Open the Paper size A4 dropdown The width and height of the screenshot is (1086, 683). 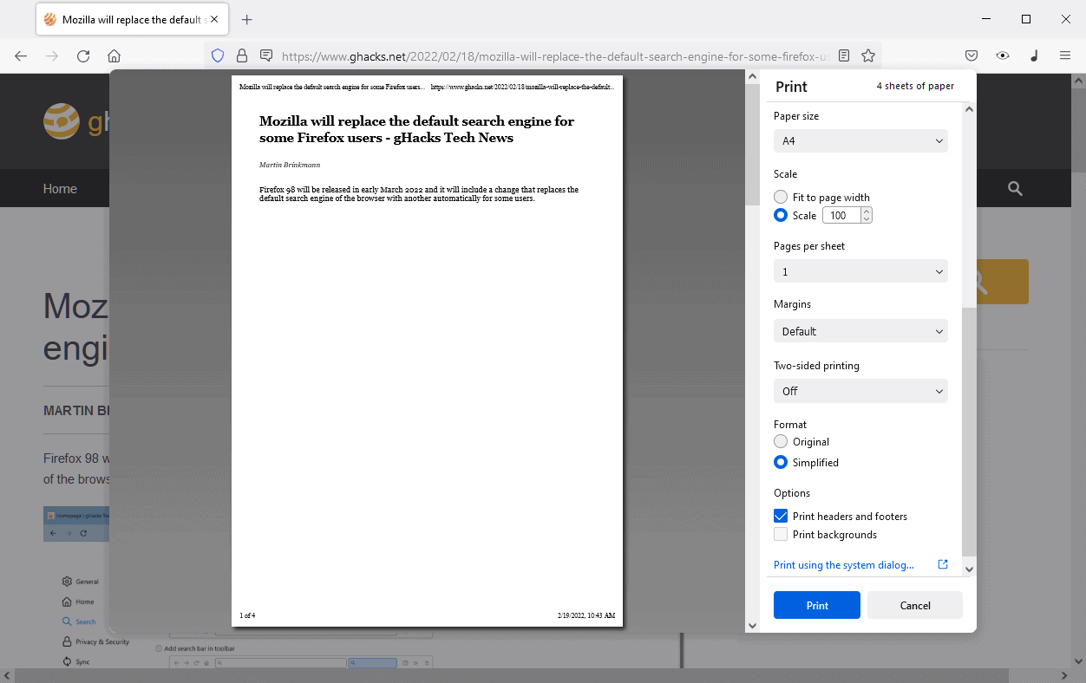(860, 140)
